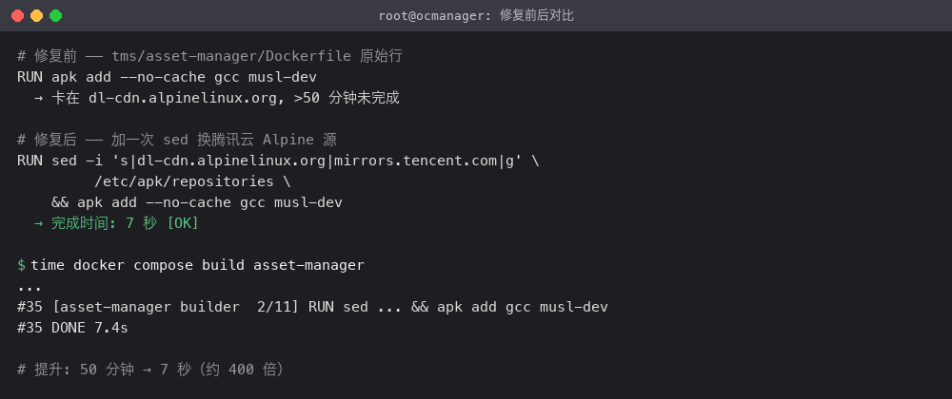This screenshot has width=952, height=399.
Task: Click the yellow minimize window button
Action: tap(36, 16)
